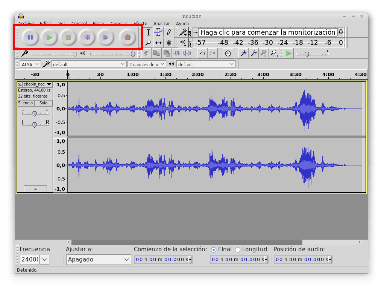Select the Draw pencil tool
This screenshot has width=384, height=289.
(169, 32)
